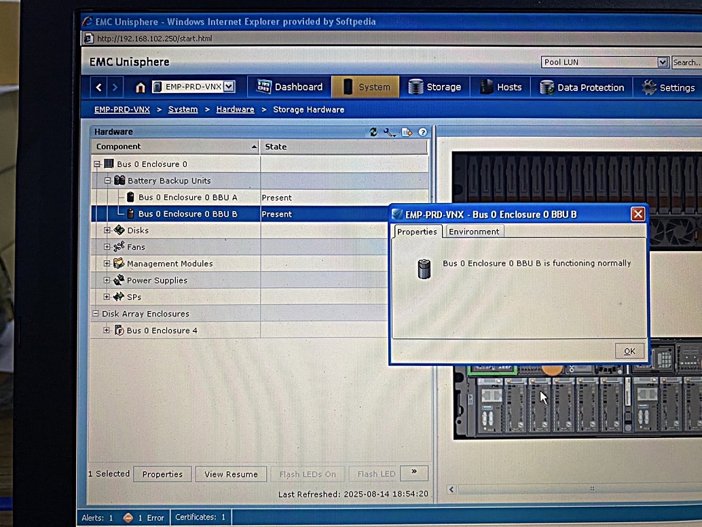Click the Error alert icon in status bar
The height and width of the screenshot is (527, 702).
pos(128,517)
